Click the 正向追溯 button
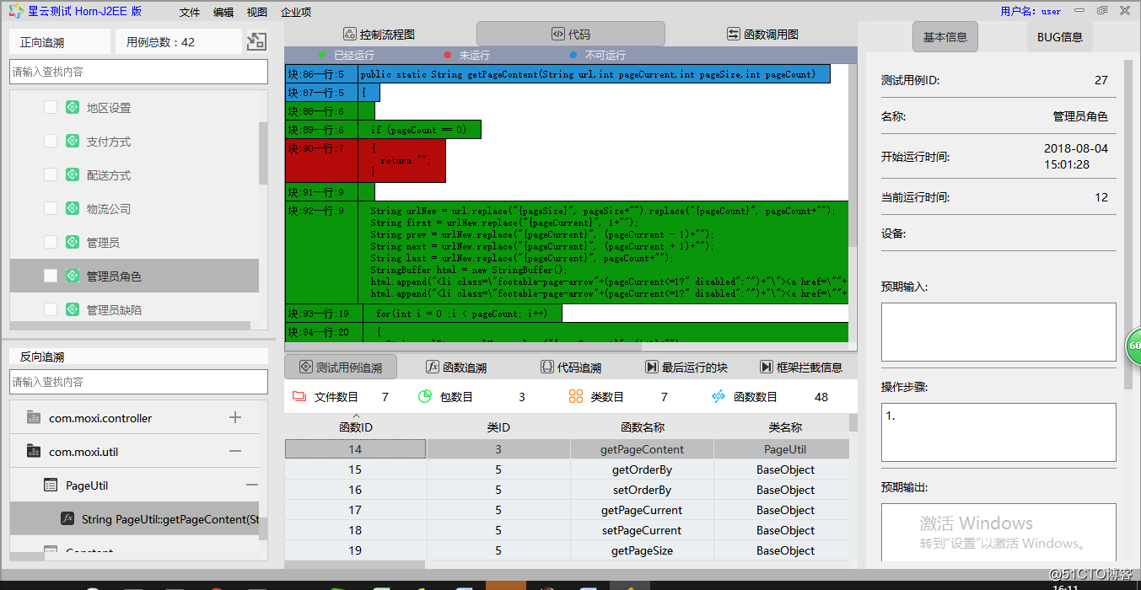This screenshot has width=1141, height=590. point(60,42)
